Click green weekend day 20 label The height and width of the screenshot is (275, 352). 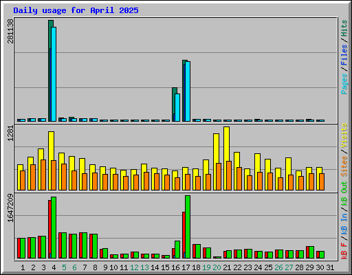[x=217, y=267]
